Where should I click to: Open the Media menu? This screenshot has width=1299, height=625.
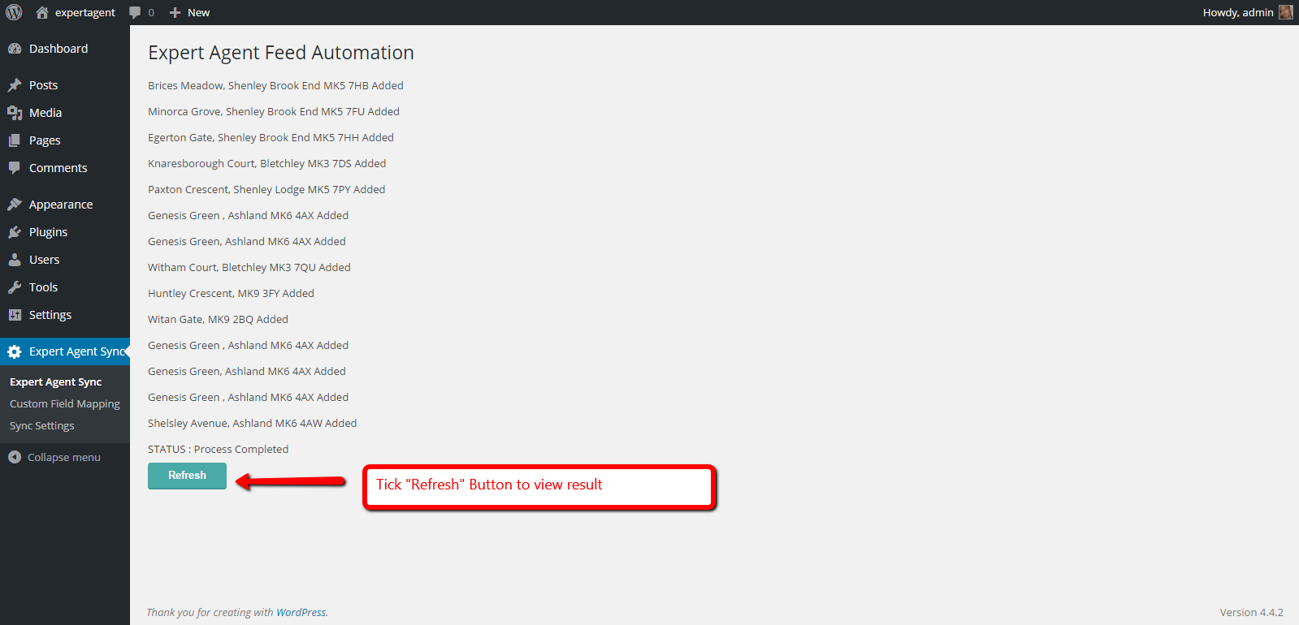[45, 113]
